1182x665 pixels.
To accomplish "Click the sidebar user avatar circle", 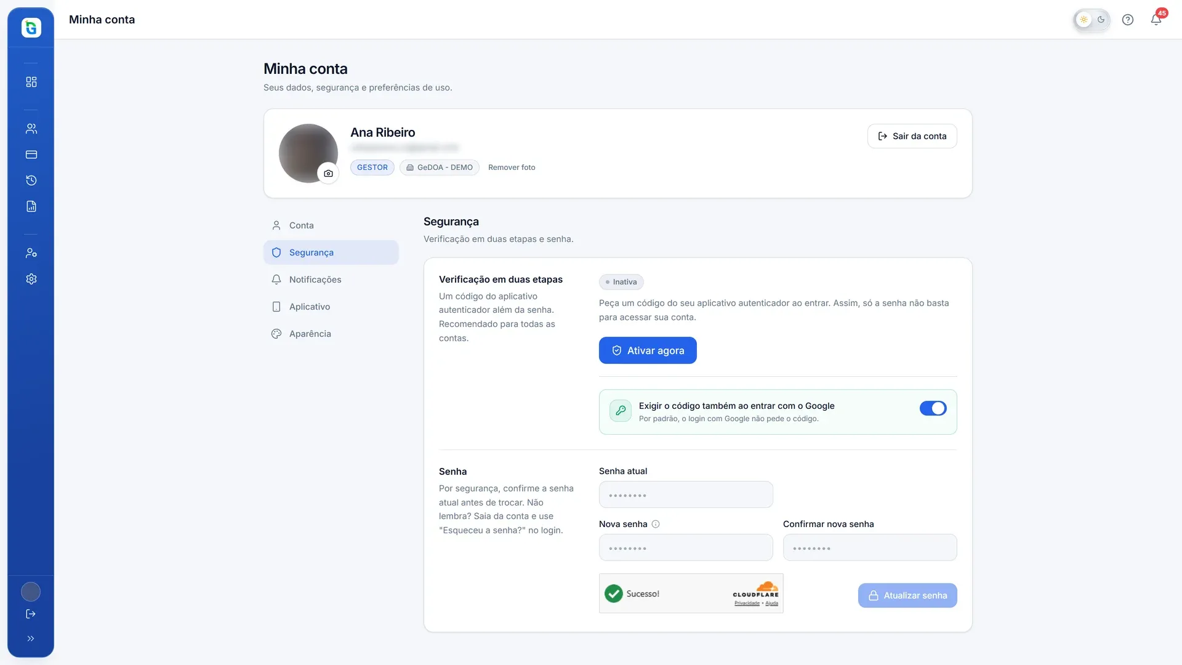I will 31,592.
